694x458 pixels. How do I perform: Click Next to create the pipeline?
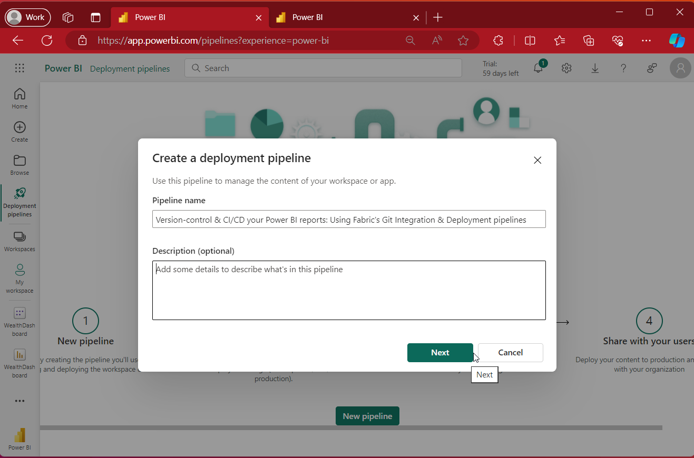[x=440, y=353]
